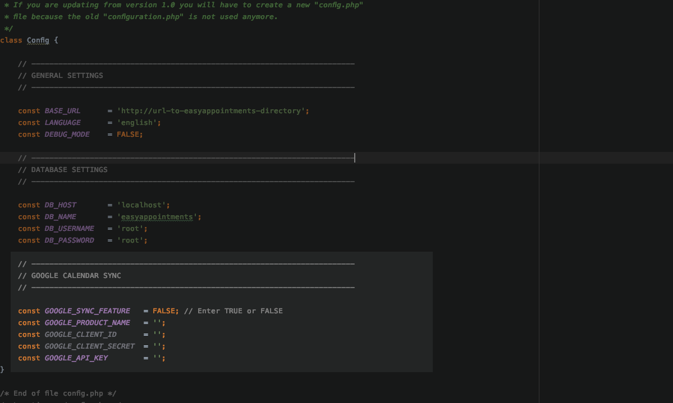
Task: Click the FALSE value of DEBUG_MODE
Action: [x=129, y=135]
